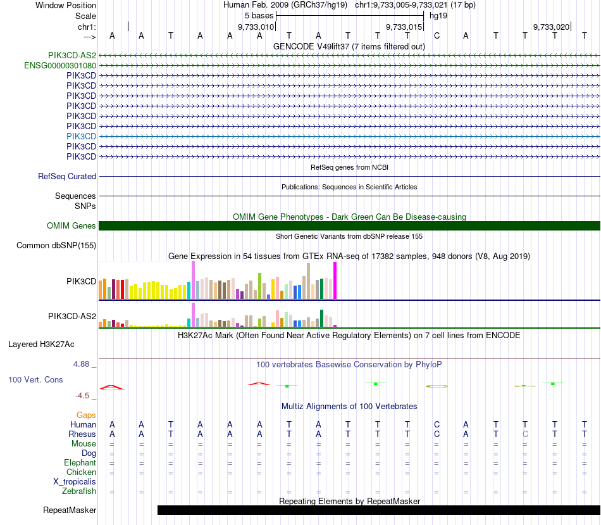Image resolution: width=601 pixels, height=525 pixels.
Task: Click the C base in the sequence ruler
Action: coord(437,35)
